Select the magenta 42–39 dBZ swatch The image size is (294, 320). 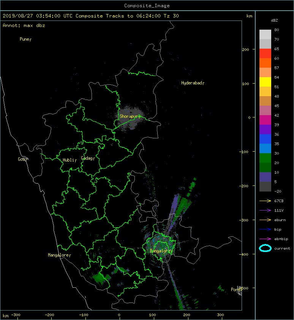265,120
